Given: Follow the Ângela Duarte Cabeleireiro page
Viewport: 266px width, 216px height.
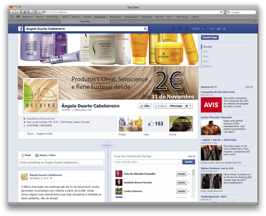Looking at the screenshot, I should click(161, 106).
